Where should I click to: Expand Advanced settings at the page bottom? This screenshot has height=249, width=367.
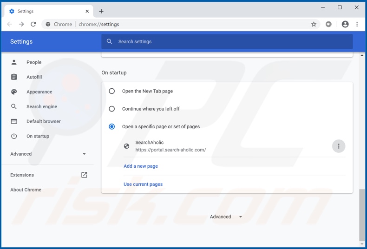click(226, 217)
